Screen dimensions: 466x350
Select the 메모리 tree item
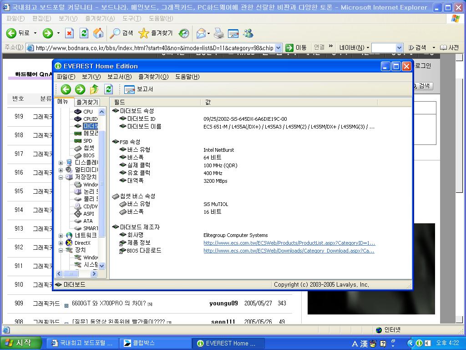[x=91, y=134]
